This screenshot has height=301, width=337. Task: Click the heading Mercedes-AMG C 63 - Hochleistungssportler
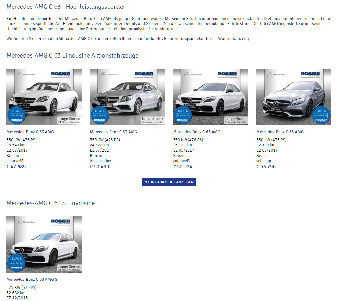pyautogui.click(x=66, y=7)
